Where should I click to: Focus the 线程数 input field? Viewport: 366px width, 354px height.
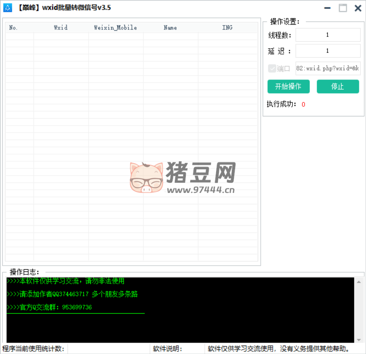(327, 35)
